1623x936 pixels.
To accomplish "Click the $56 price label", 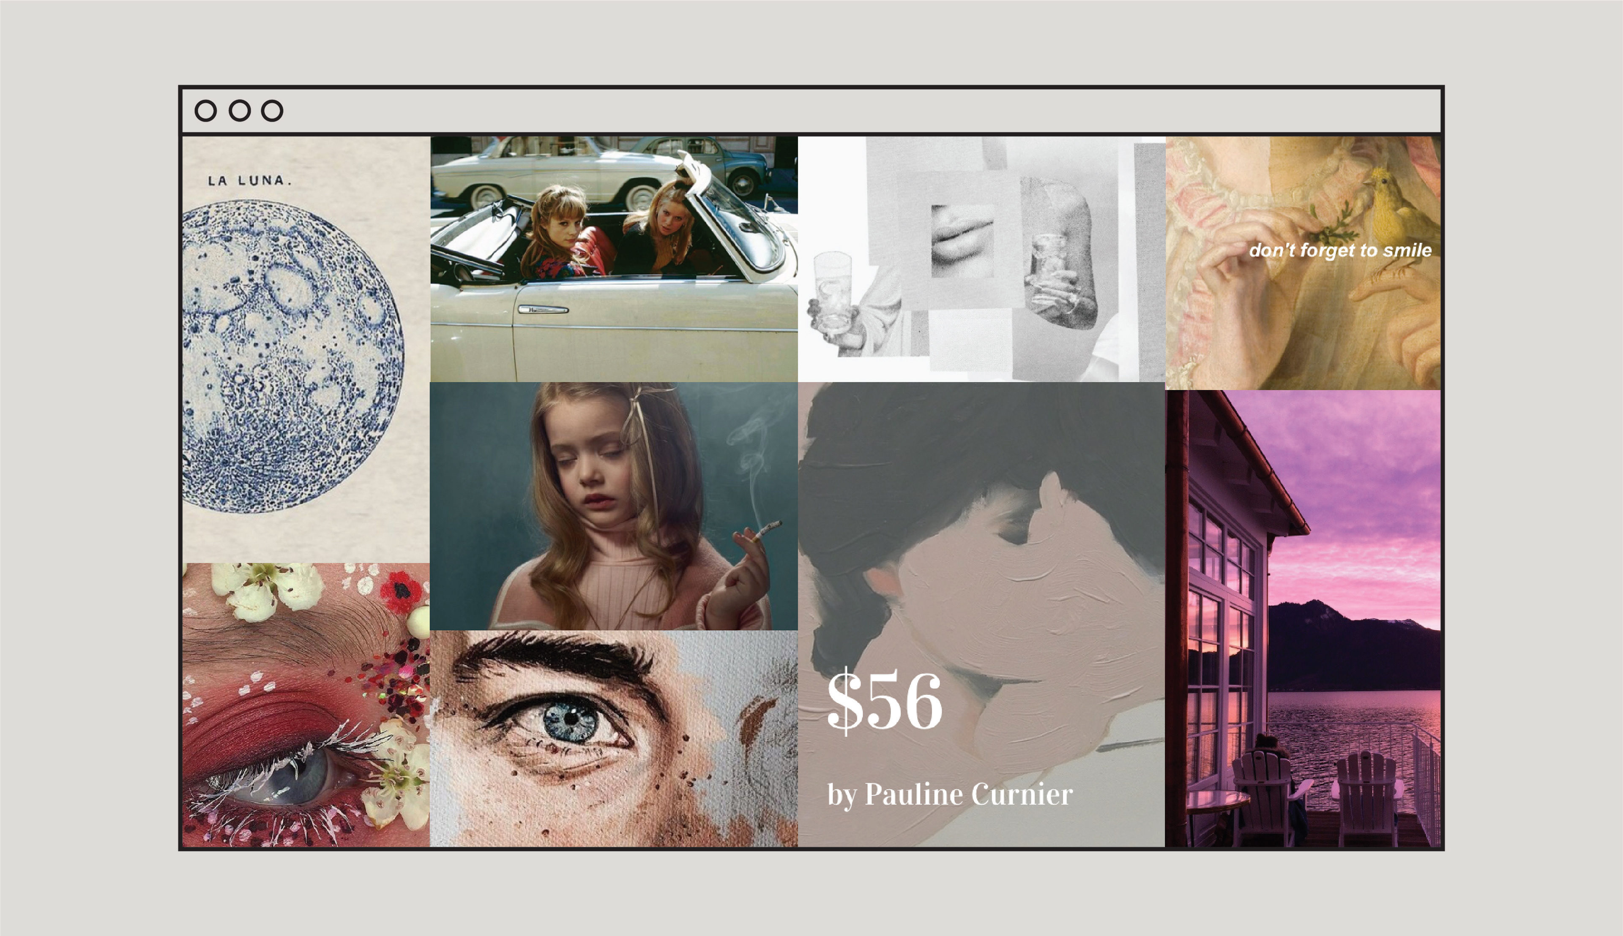I will (885, 701).
